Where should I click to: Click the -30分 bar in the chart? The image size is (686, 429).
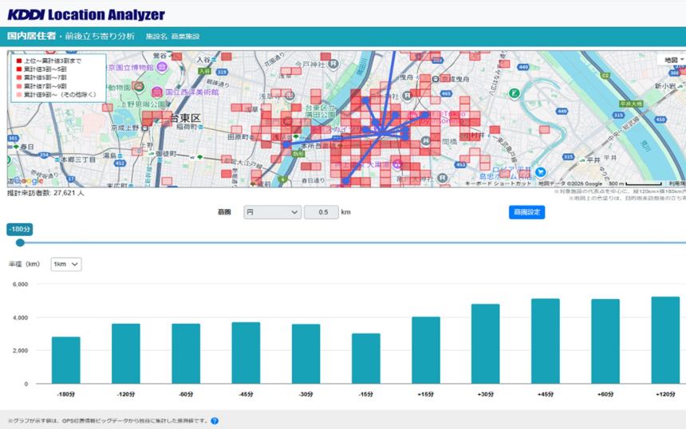pyautogui.click(x=306, y=354)
